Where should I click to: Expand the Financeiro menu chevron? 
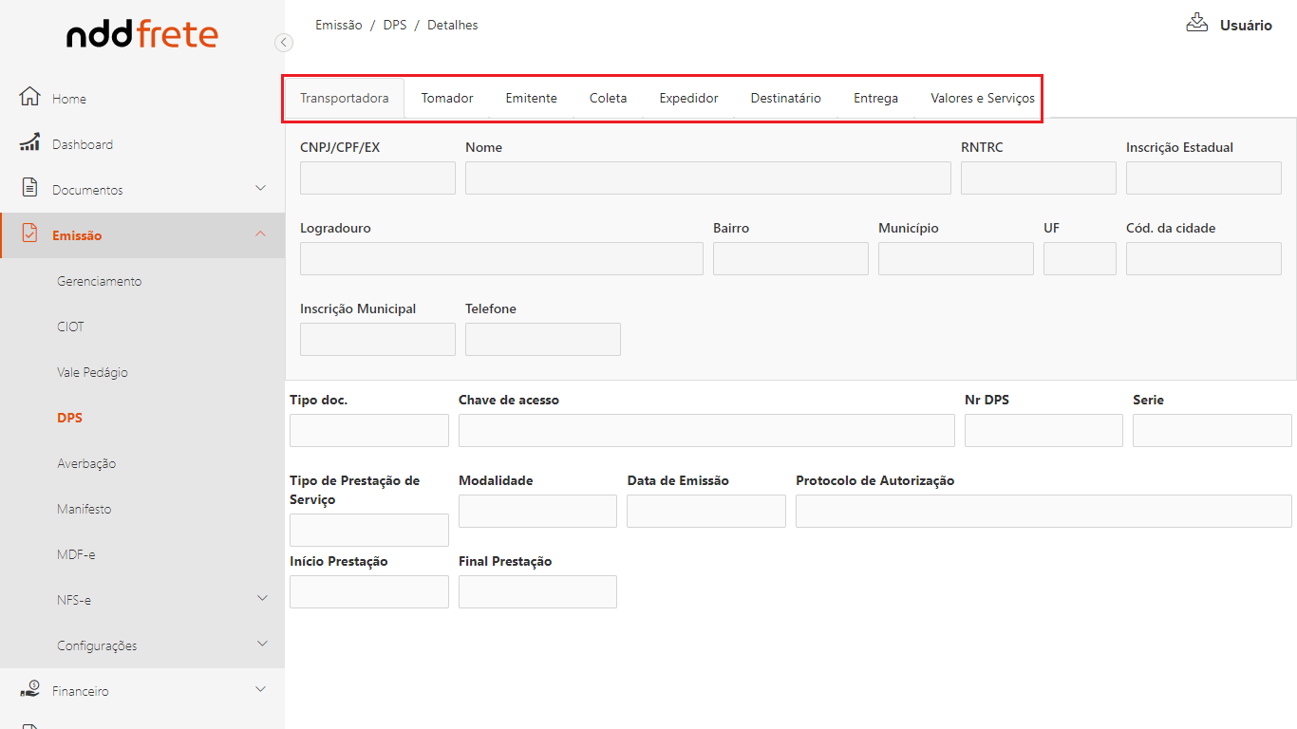(261, 689)
